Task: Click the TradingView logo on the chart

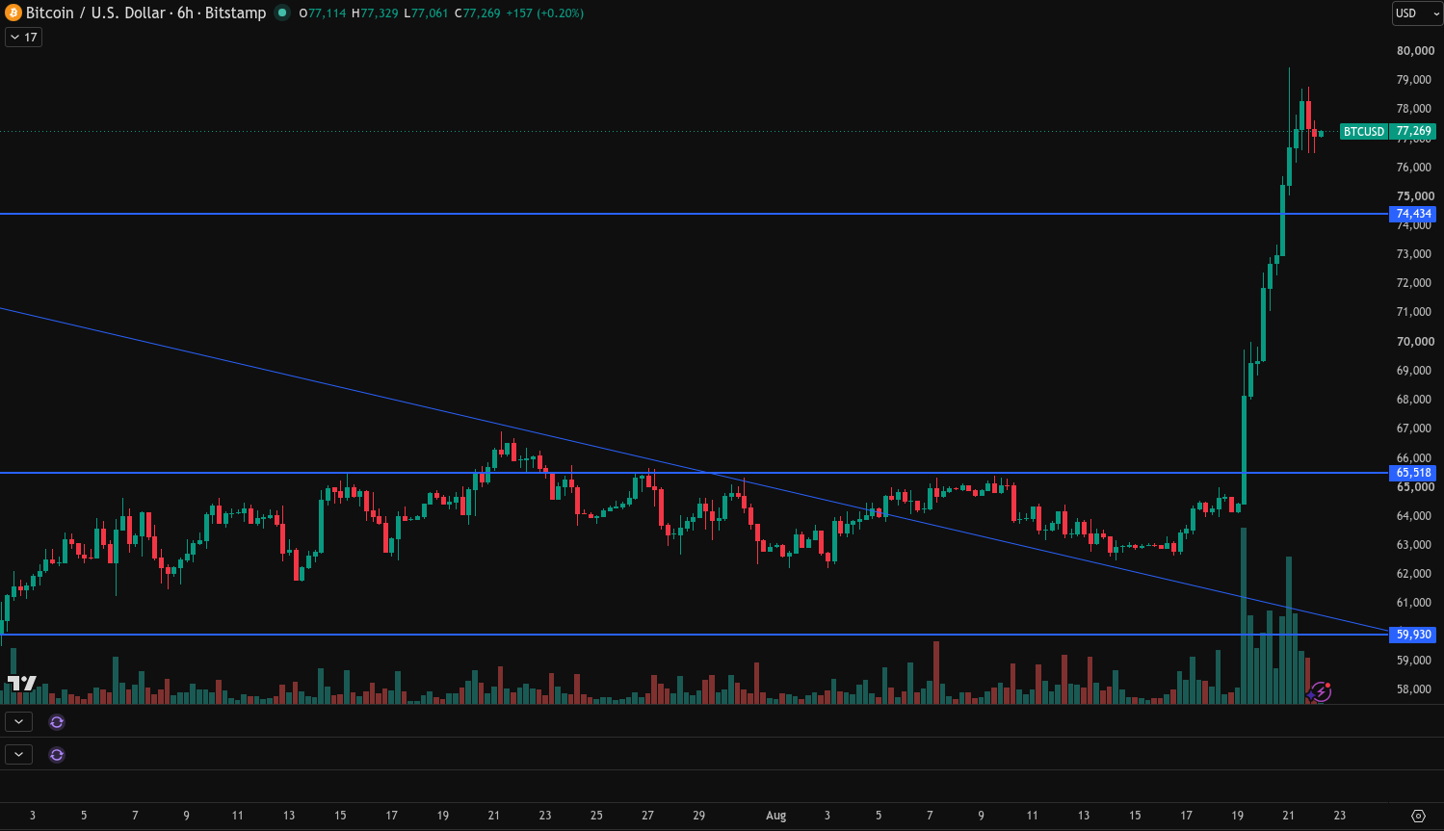Action: click(x=21, y=683)
